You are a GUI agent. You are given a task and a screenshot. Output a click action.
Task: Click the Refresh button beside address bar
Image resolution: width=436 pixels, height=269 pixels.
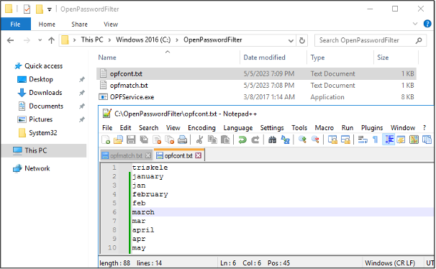pos(301,40)
